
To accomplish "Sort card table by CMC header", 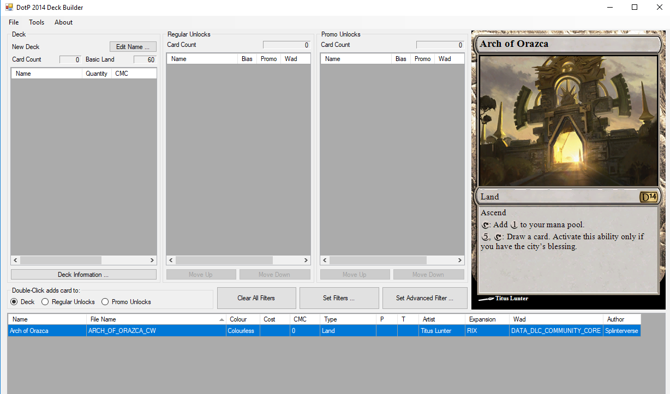I will coord(304,319).
